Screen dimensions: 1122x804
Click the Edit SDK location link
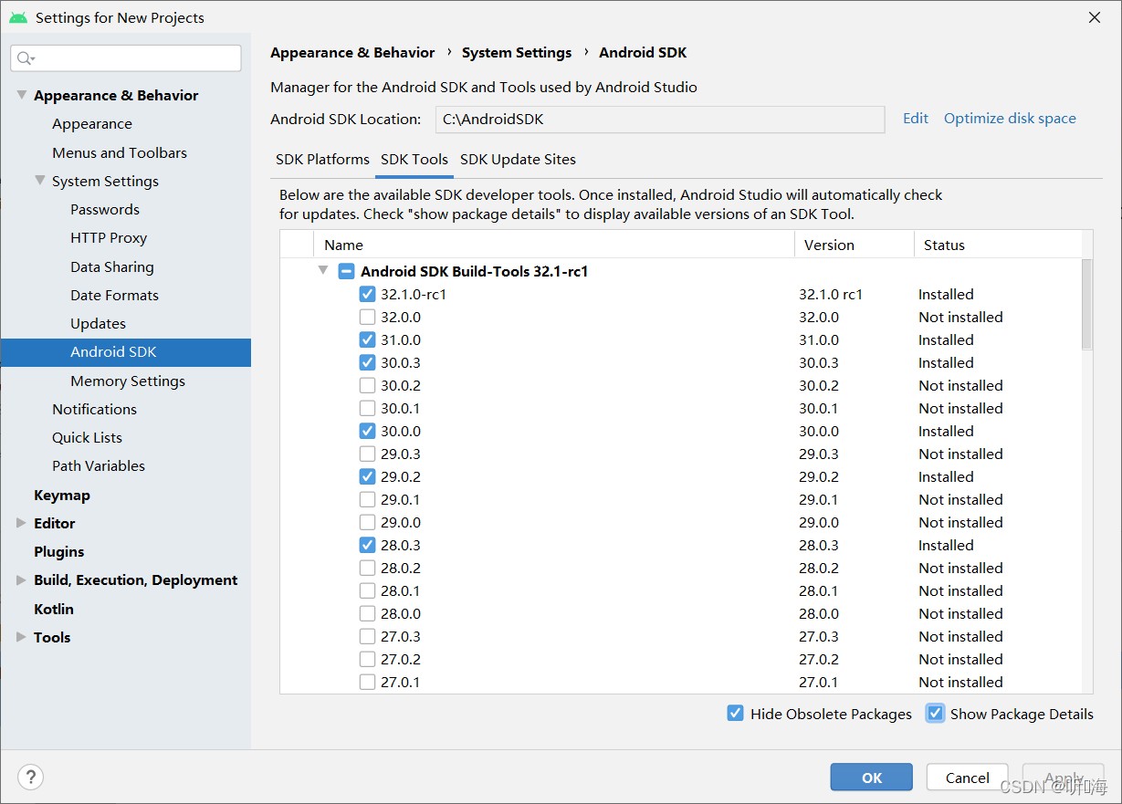coord(916,119)
